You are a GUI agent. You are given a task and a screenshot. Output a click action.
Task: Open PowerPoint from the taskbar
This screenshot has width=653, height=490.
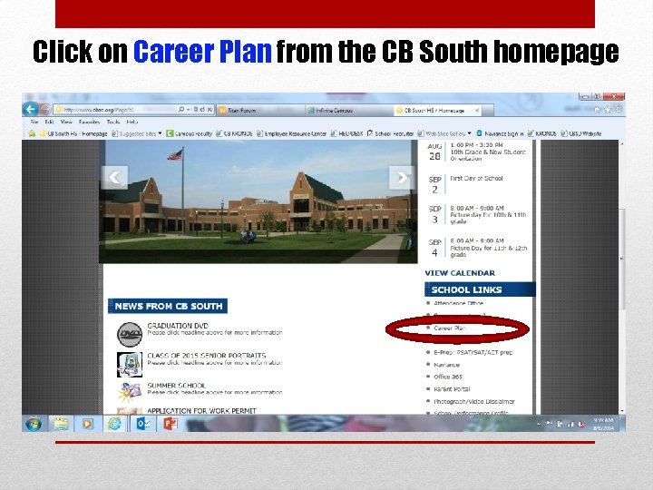[x=171, y=424]
